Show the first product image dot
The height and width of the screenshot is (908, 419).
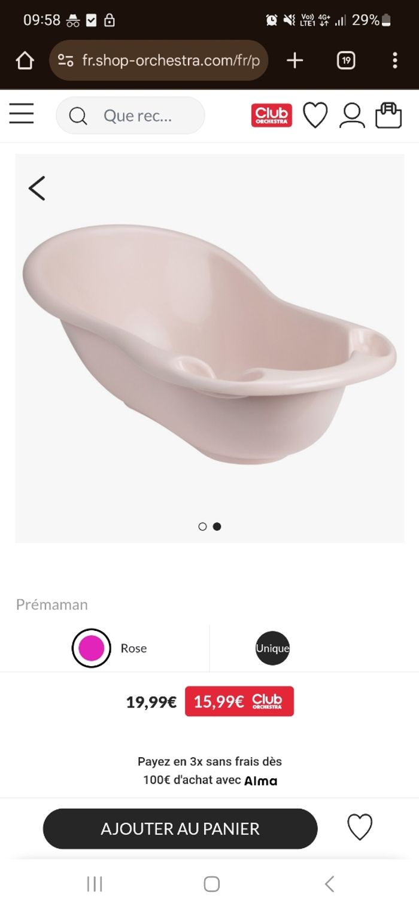click(x=202, y=527)
